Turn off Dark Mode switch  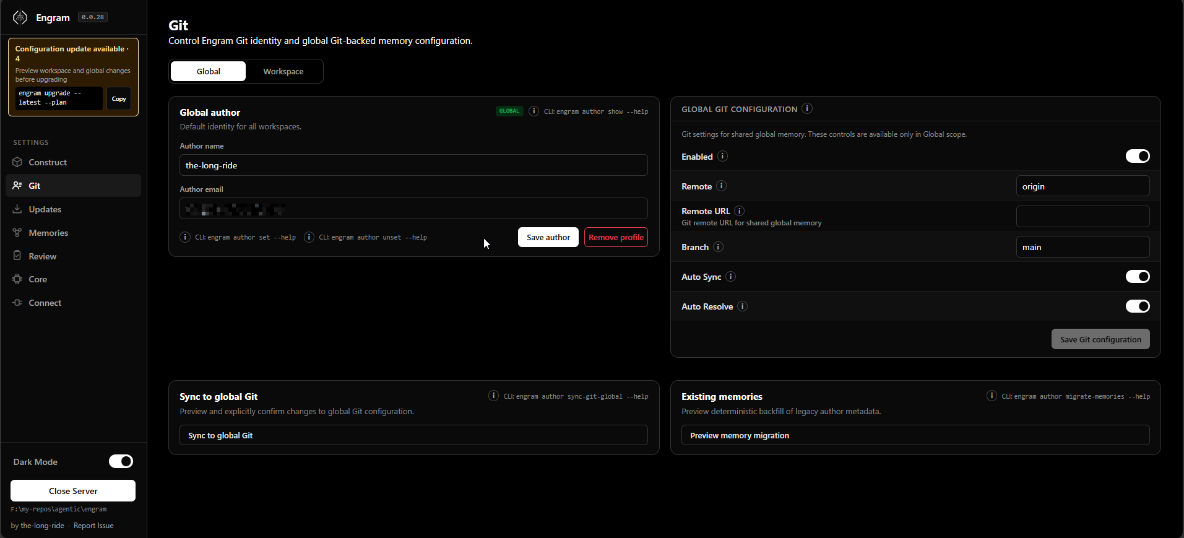coord(121,461)
